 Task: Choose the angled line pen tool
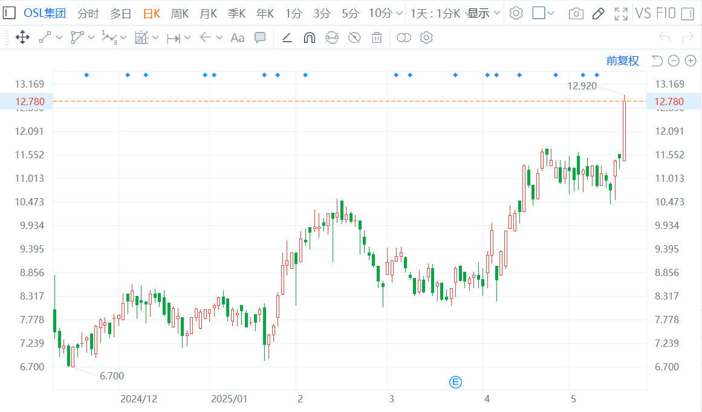tap(287, 37)
